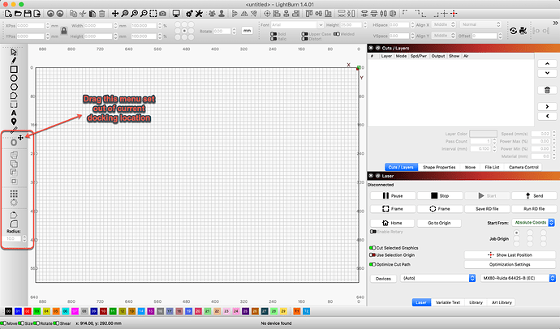Image resolution: width=560 pixels, height=329 pixels.
Task: Switch to the Camera Control tab
Action: coord(523,167)
